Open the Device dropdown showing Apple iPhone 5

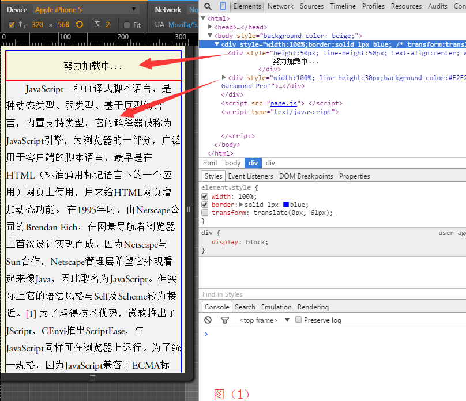[85, 9]
